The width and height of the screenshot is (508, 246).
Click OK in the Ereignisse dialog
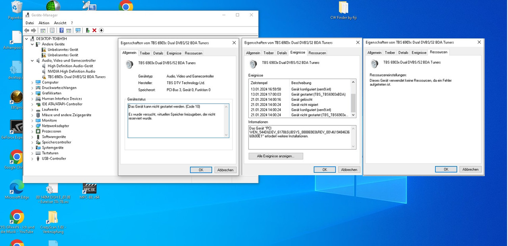click(325, 169)
